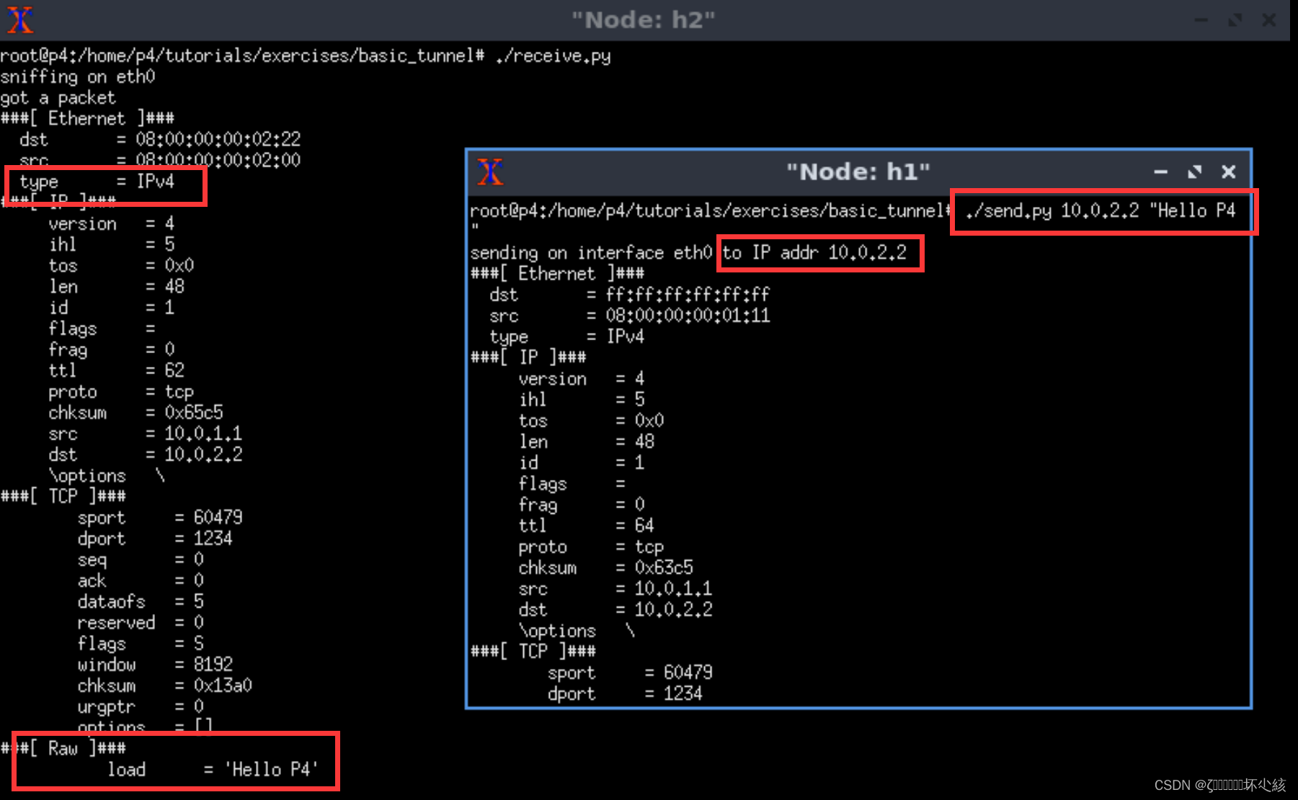Screen dimensions: 1298x800
Task: Click chksum 0x63c5 in h1 terminal
Action: [664, 568]
